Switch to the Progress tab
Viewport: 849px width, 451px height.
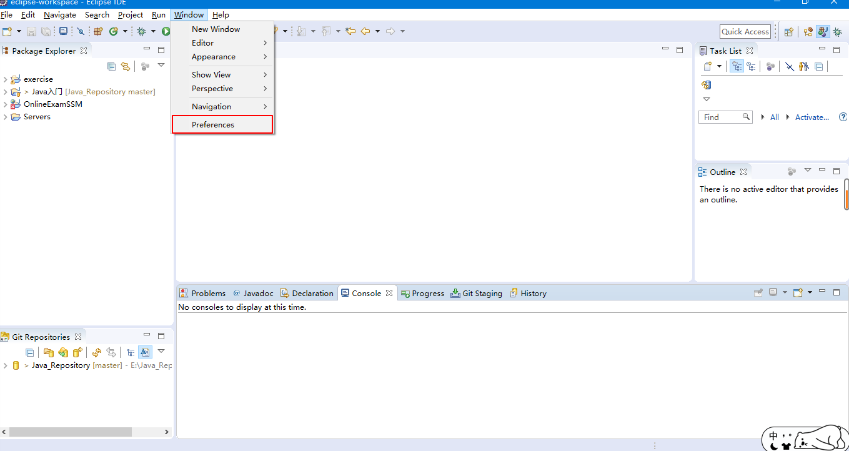(422, 293)
